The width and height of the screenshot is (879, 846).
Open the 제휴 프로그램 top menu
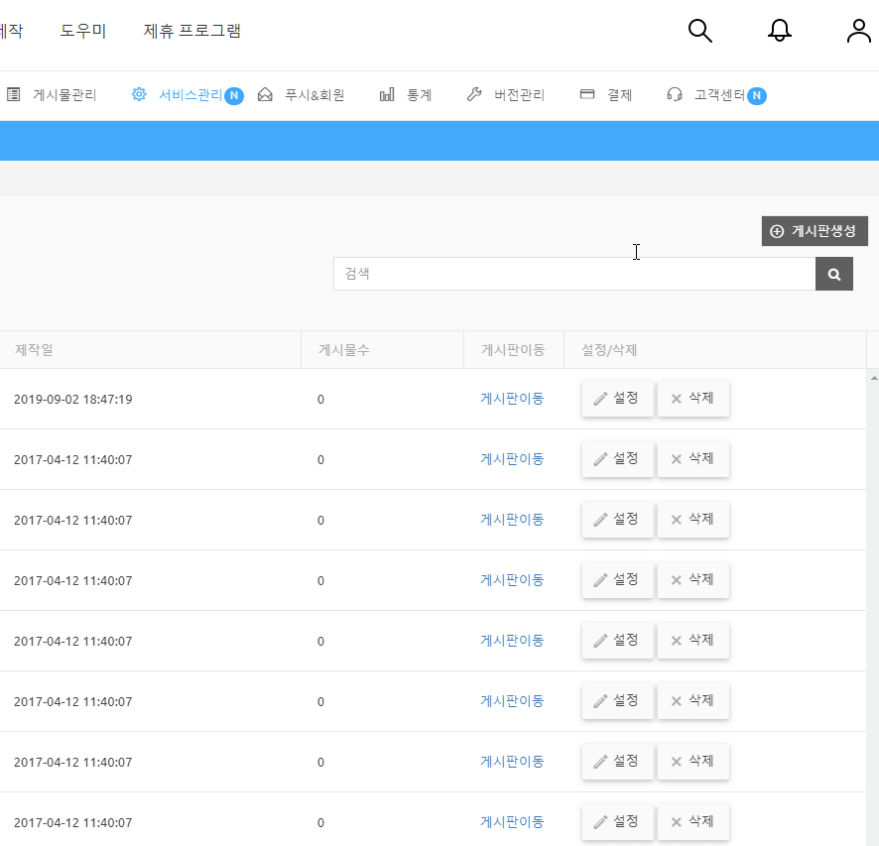(x=192, y=31)
